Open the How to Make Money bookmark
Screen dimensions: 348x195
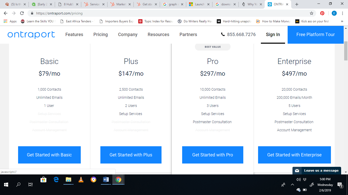click(x=273, y=21)
